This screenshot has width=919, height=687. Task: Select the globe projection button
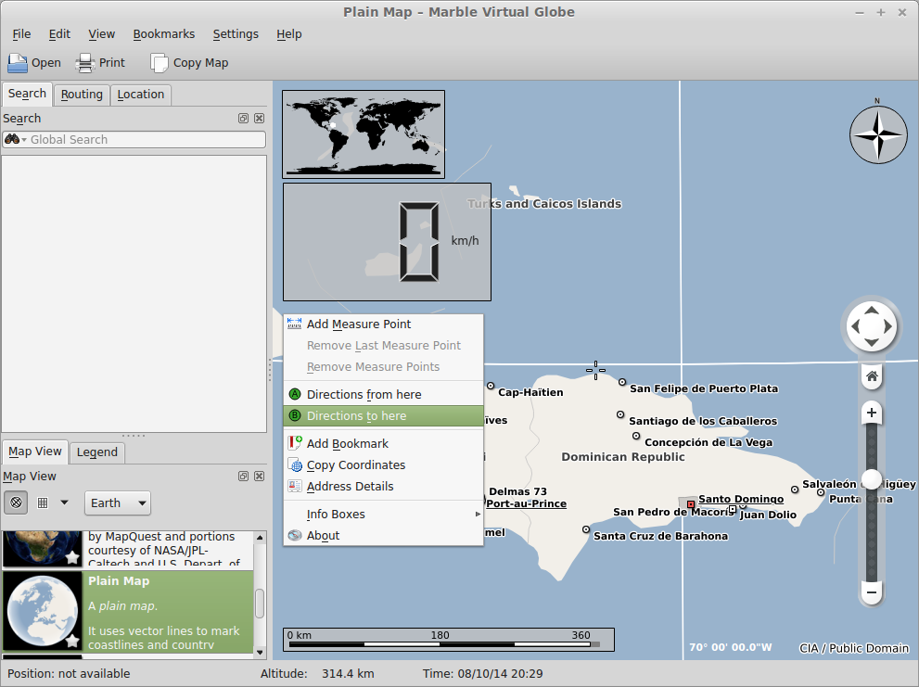[16, 503]
